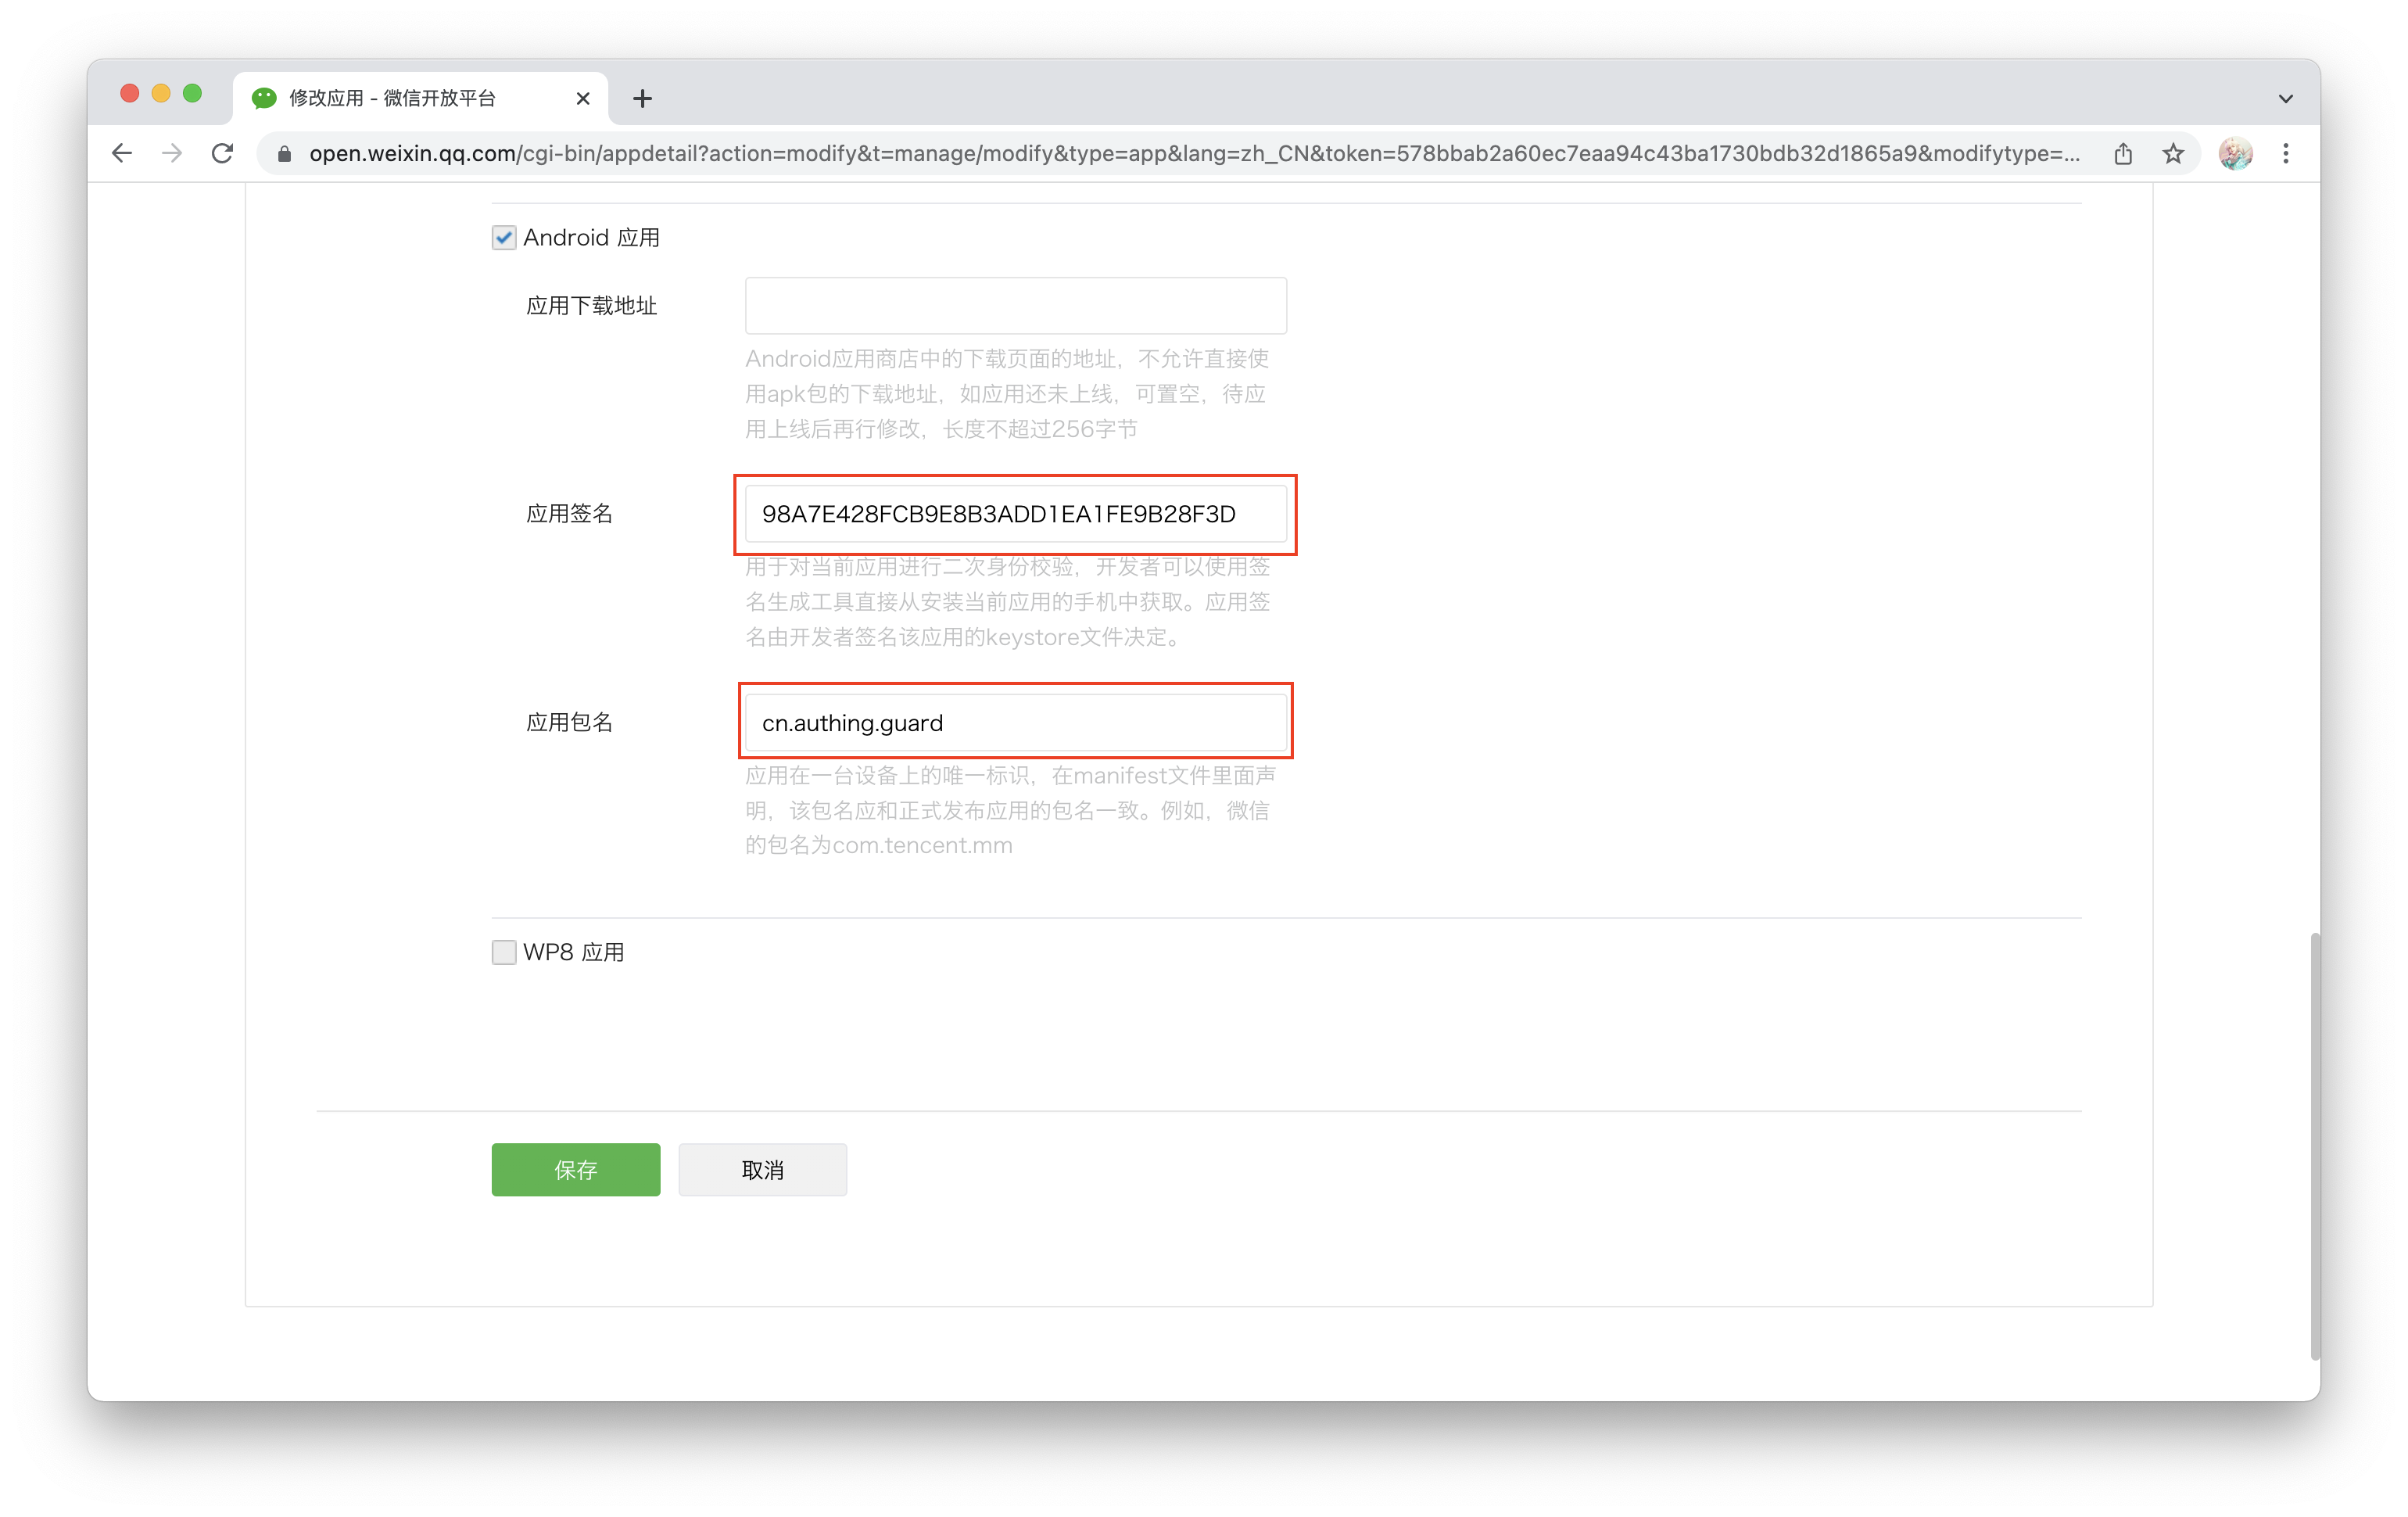Screen dimensions: 2408x1517
Task: Focus the 应用包名 field
Action: coord(1015,722)
